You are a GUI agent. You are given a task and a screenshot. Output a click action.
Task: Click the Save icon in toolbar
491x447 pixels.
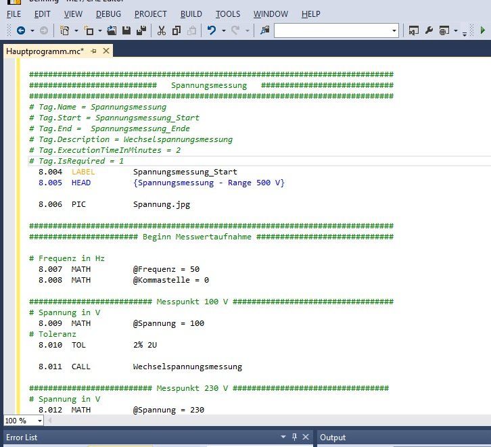click(126, 30)
